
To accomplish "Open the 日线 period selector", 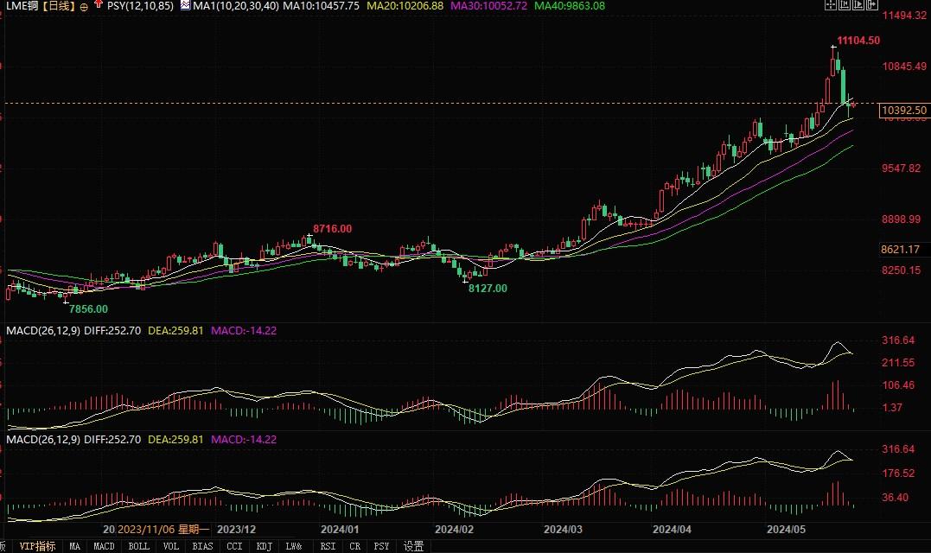I will [58, 5].
